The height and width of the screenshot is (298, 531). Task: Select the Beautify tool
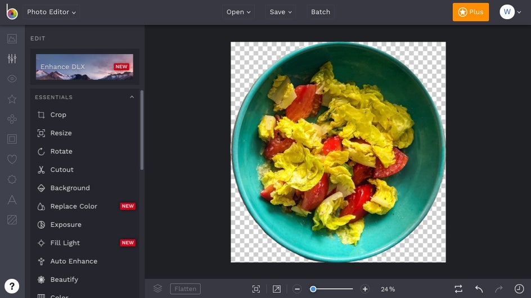click(85, 279)
